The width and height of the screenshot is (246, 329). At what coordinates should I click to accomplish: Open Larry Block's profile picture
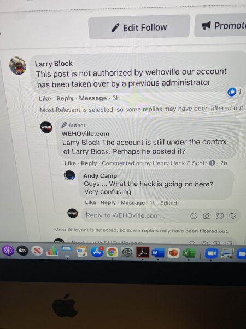pyautogui.click(x=17, y=65)
